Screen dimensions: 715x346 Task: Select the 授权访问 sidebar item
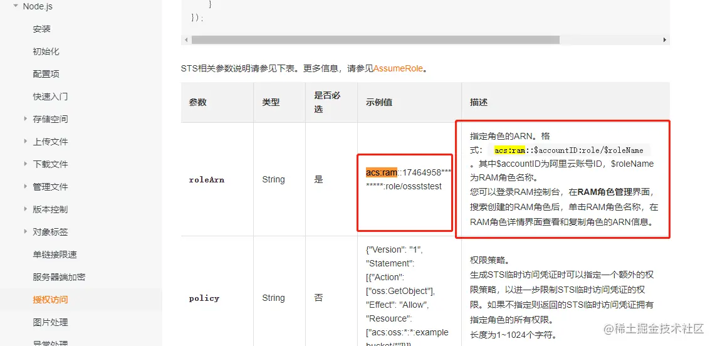click(50, 300)
